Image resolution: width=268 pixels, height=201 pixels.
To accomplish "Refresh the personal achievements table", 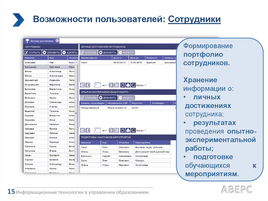I will 122,85.
